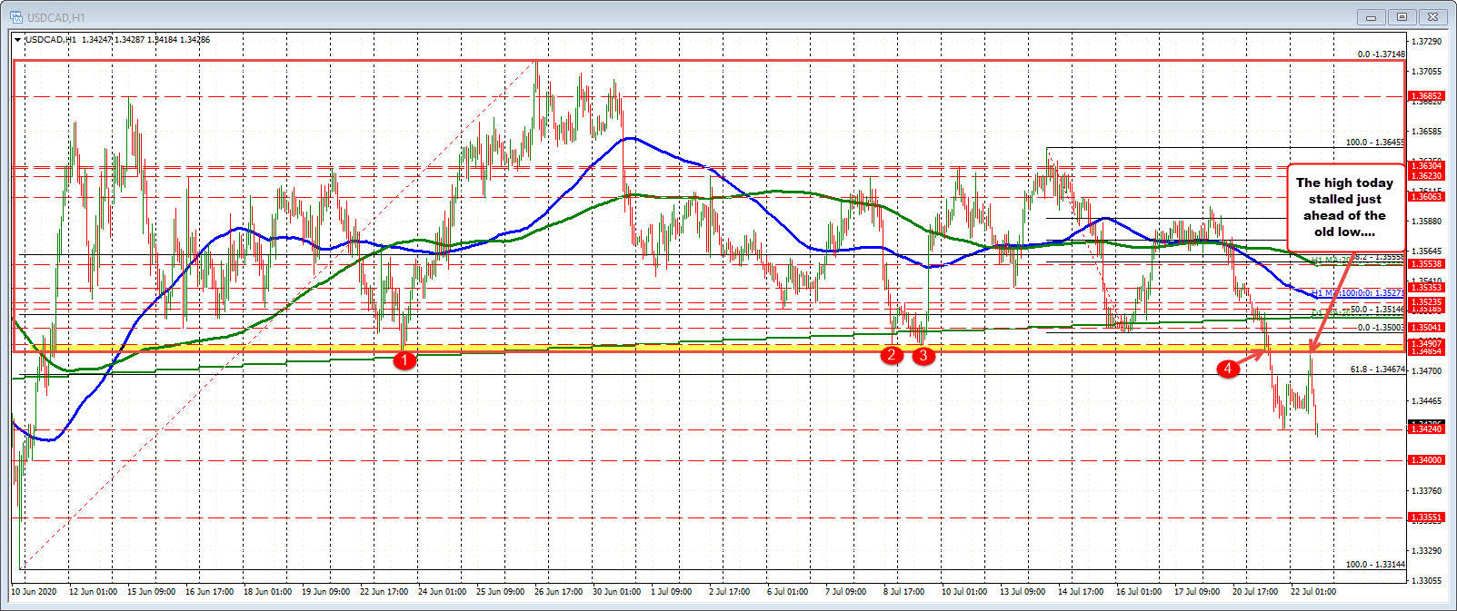Click the 1.33760 price scale value
The height and width of the screenshot is (611, 1457).
pos(1428,490)
